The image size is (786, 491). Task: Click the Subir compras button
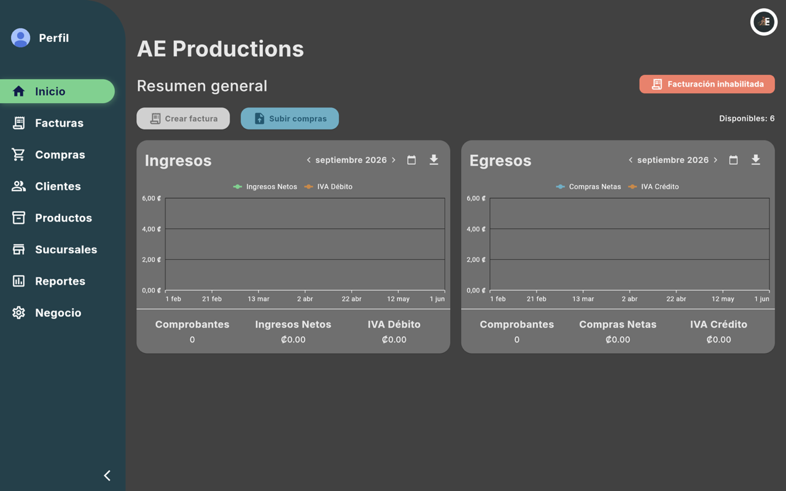pyautogui.click(x=290, y=118)
